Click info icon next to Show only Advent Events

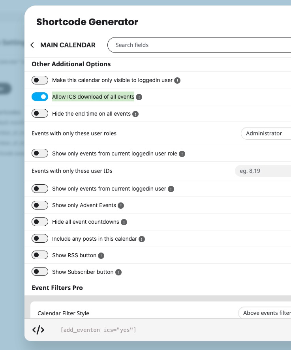coord(121,206)
